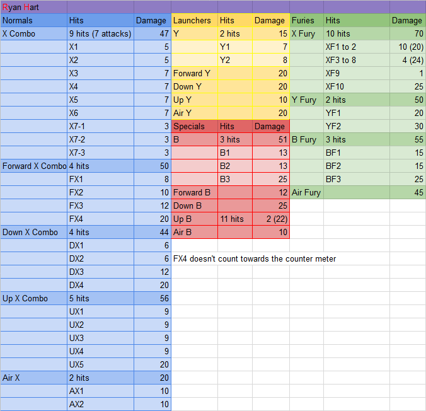The image size is (426, 411).
Task: Click the '9 hits (7 attacks)' cell
Action: [100, 33]
